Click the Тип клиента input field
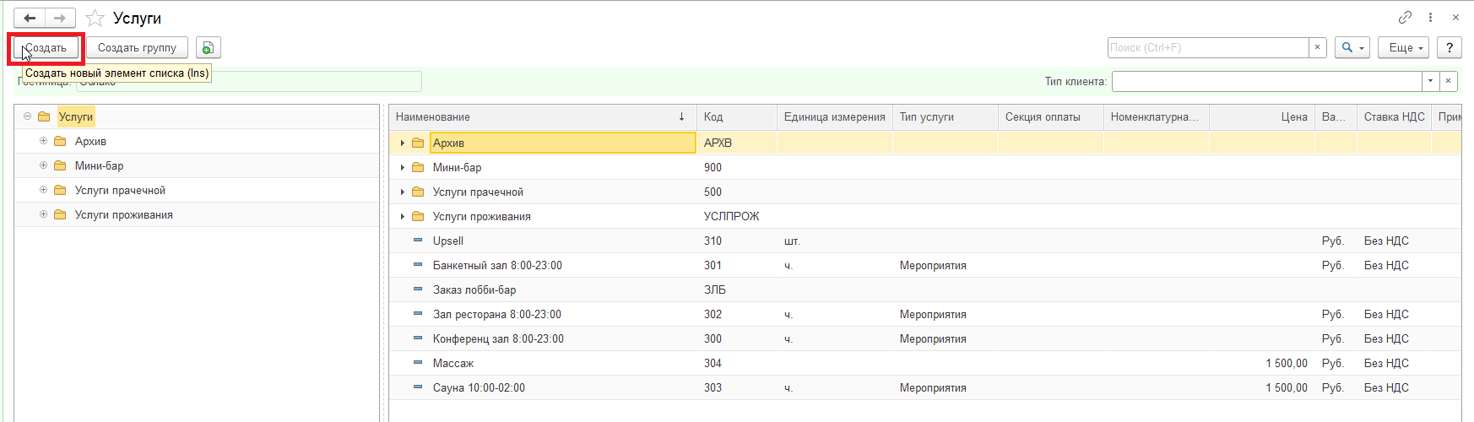The height and width of the screenshot is (422, 1474). point(1267,82)
